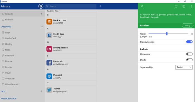The height and width of the screenshot is (102, 195).
Task: Select the Credit Card ***** 1234 text
Action: click(58, 37)
